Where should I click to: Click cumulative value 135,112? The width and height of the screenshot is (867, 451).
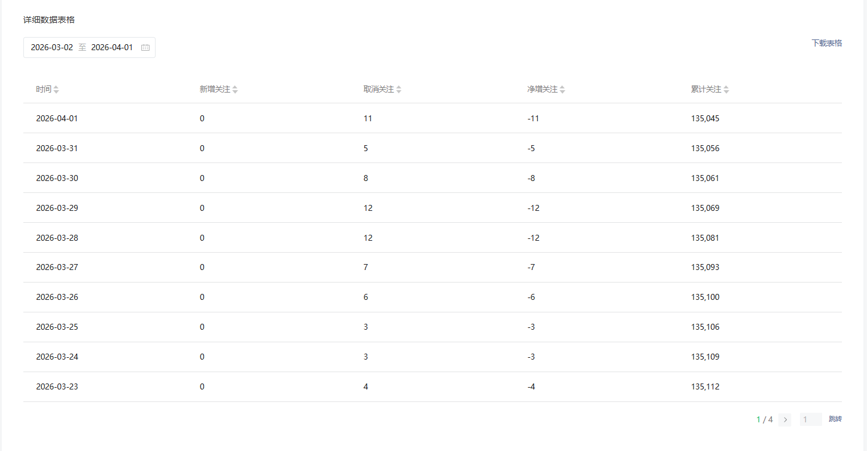pyautogui.click(x=705, y=386)
